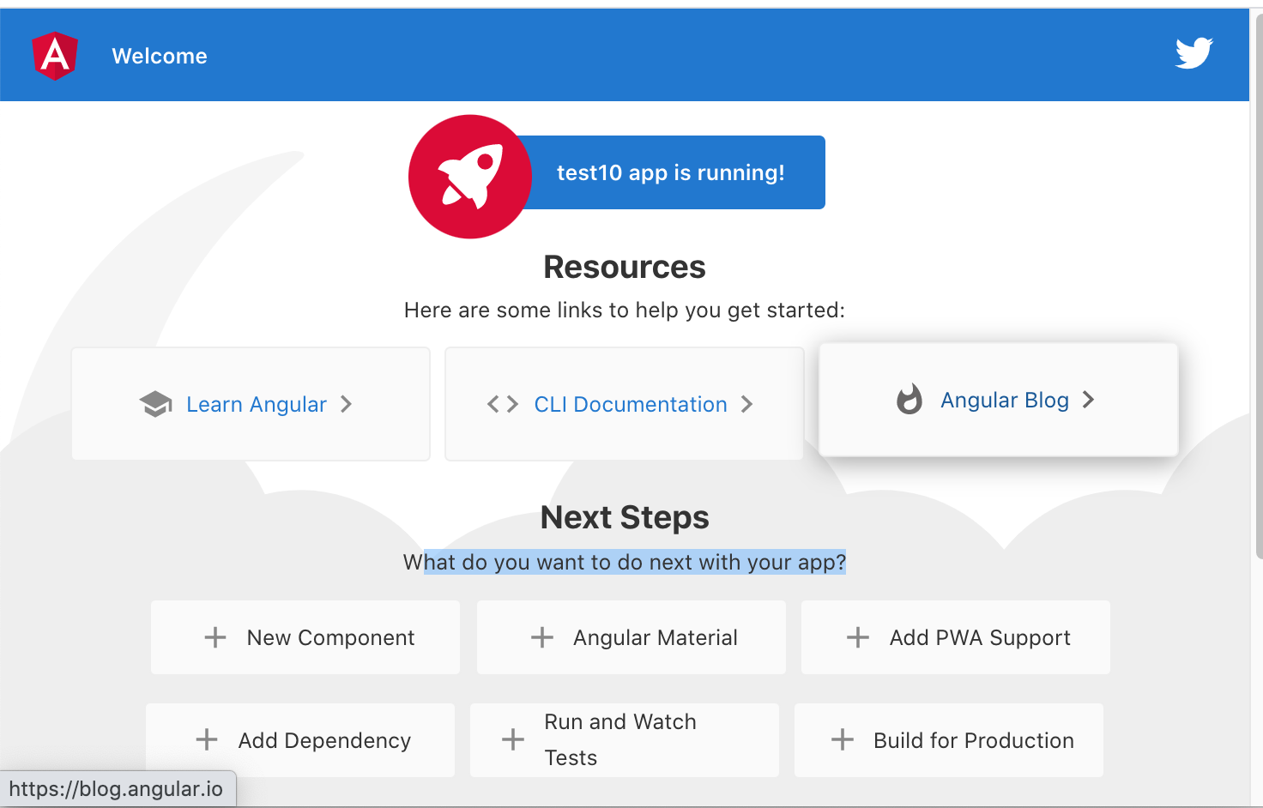Click the Angular shield logo
The image size is (1263, 808).
click(55, 56)
